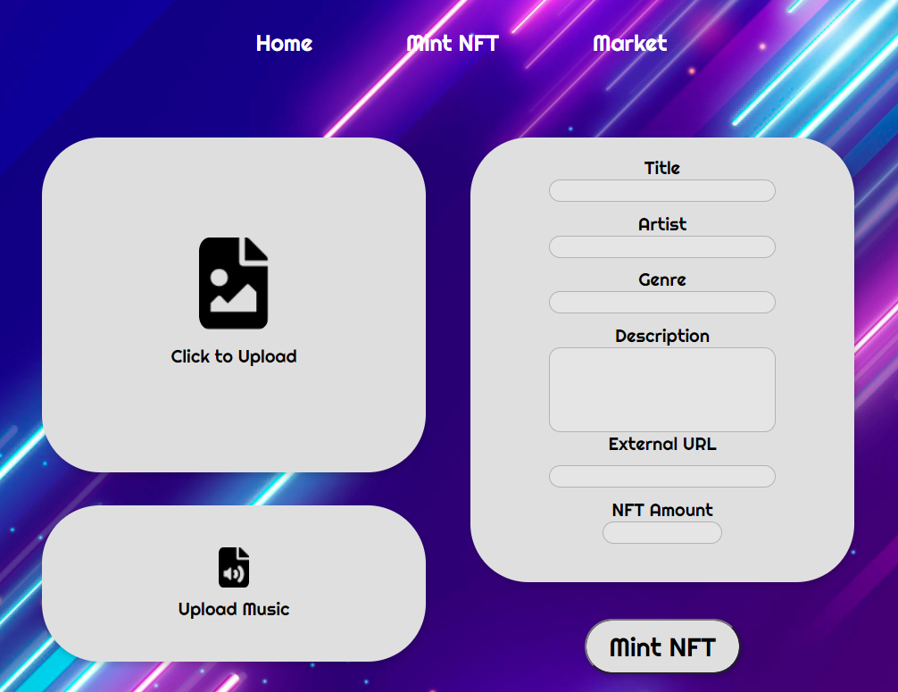The width and height of the screenshot is (898, 692).
Task: Click the External URL field label
Action: click(662, 444)
